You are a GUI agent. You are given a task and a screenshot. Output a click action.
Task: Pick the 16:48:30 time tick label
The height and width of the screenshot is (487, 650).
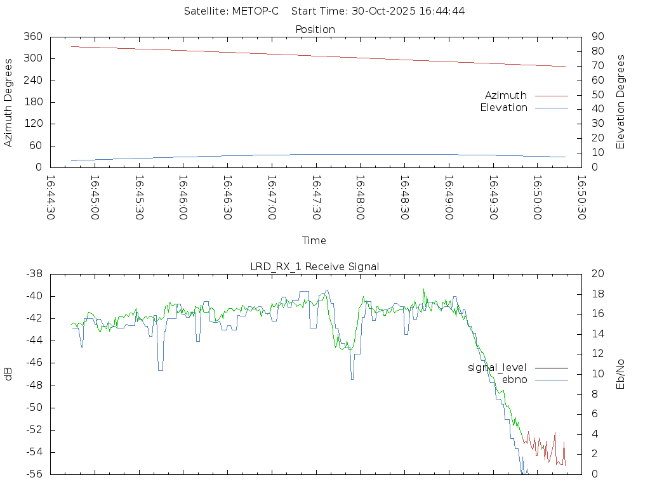click(404, 197)
